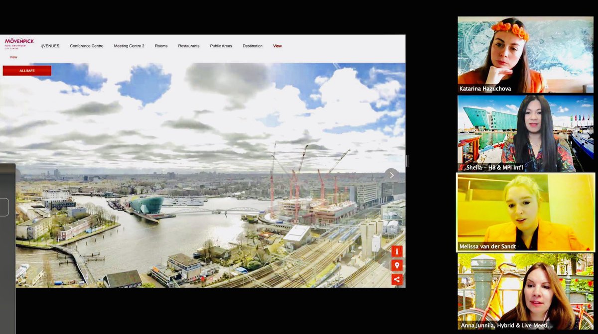Image resolution: width=598 pixels, height=334 pixels.
Task: Open the ijVENUES menu item
Action: (50, 46)
